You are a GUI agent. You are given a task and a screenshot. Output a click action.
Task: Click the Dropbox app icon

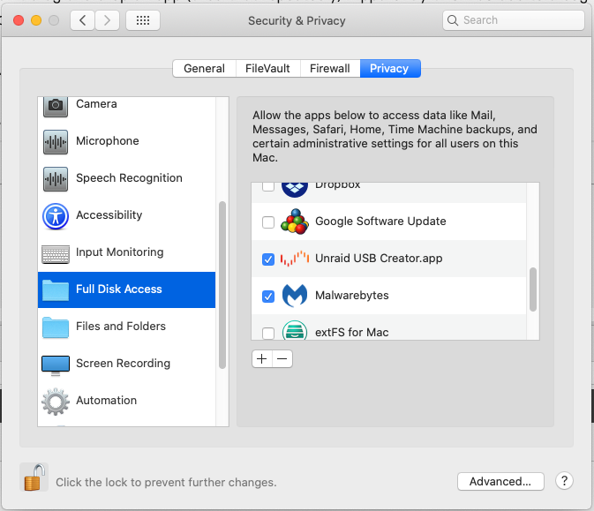click(294, 190)
